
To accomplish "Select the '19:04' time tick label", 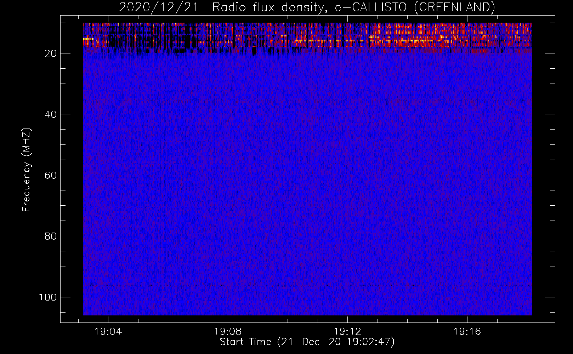I will (108, 332).
